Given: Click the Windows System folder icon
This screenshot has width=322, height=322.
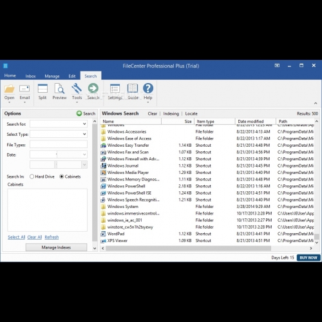Looking at the screenshot, I should (x=104, y=207).
